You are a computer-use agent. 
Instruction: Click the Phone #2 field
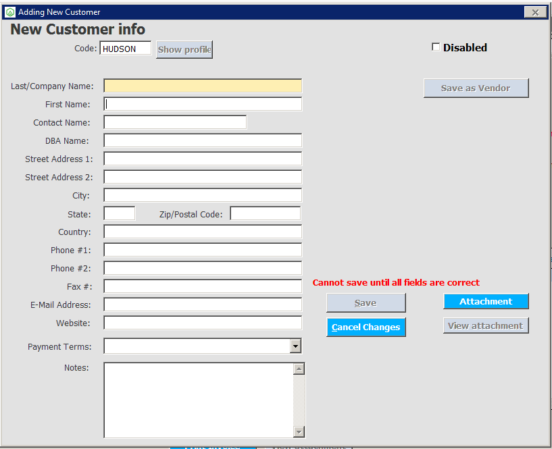(203, 268)
